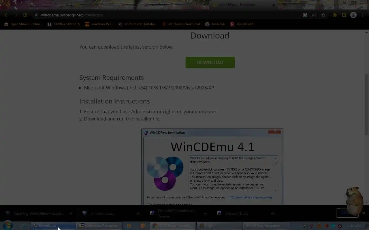Expand options for chuzzle (1).iso download
The image size is (369, 230).
(x=272, y=213)
